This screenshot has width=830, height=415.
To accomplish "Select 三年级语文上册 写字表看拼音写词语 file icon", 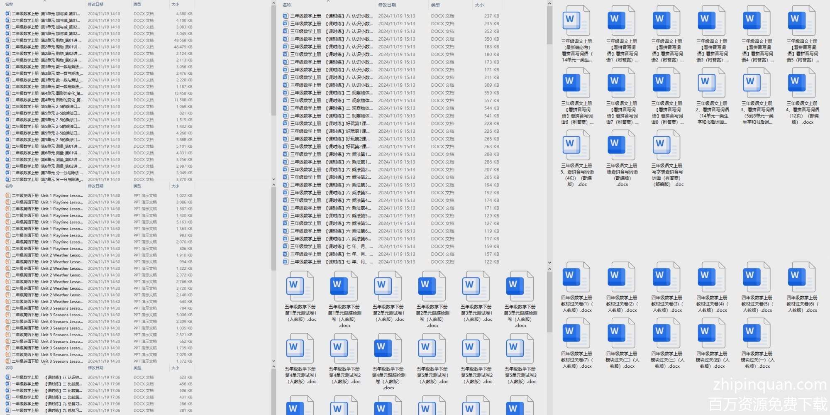I will point(666,145).
